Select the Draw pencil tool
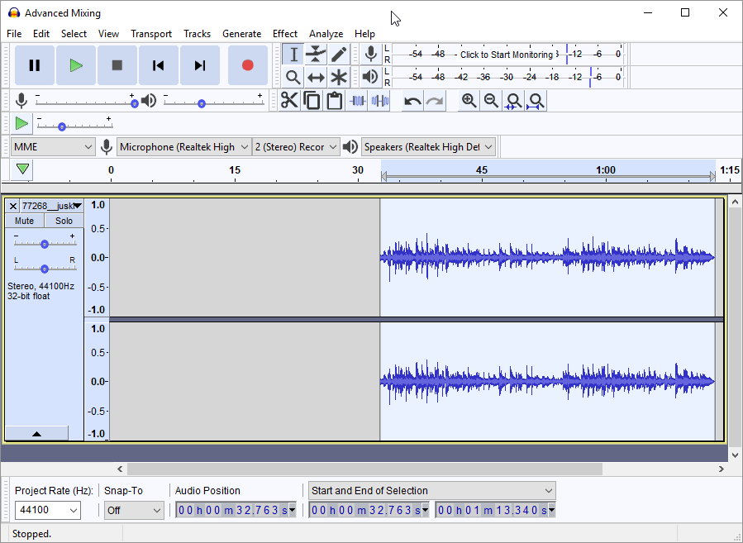The width and height of the screenshot is (743, 543). pyautogui.click(x=339, y=55)
